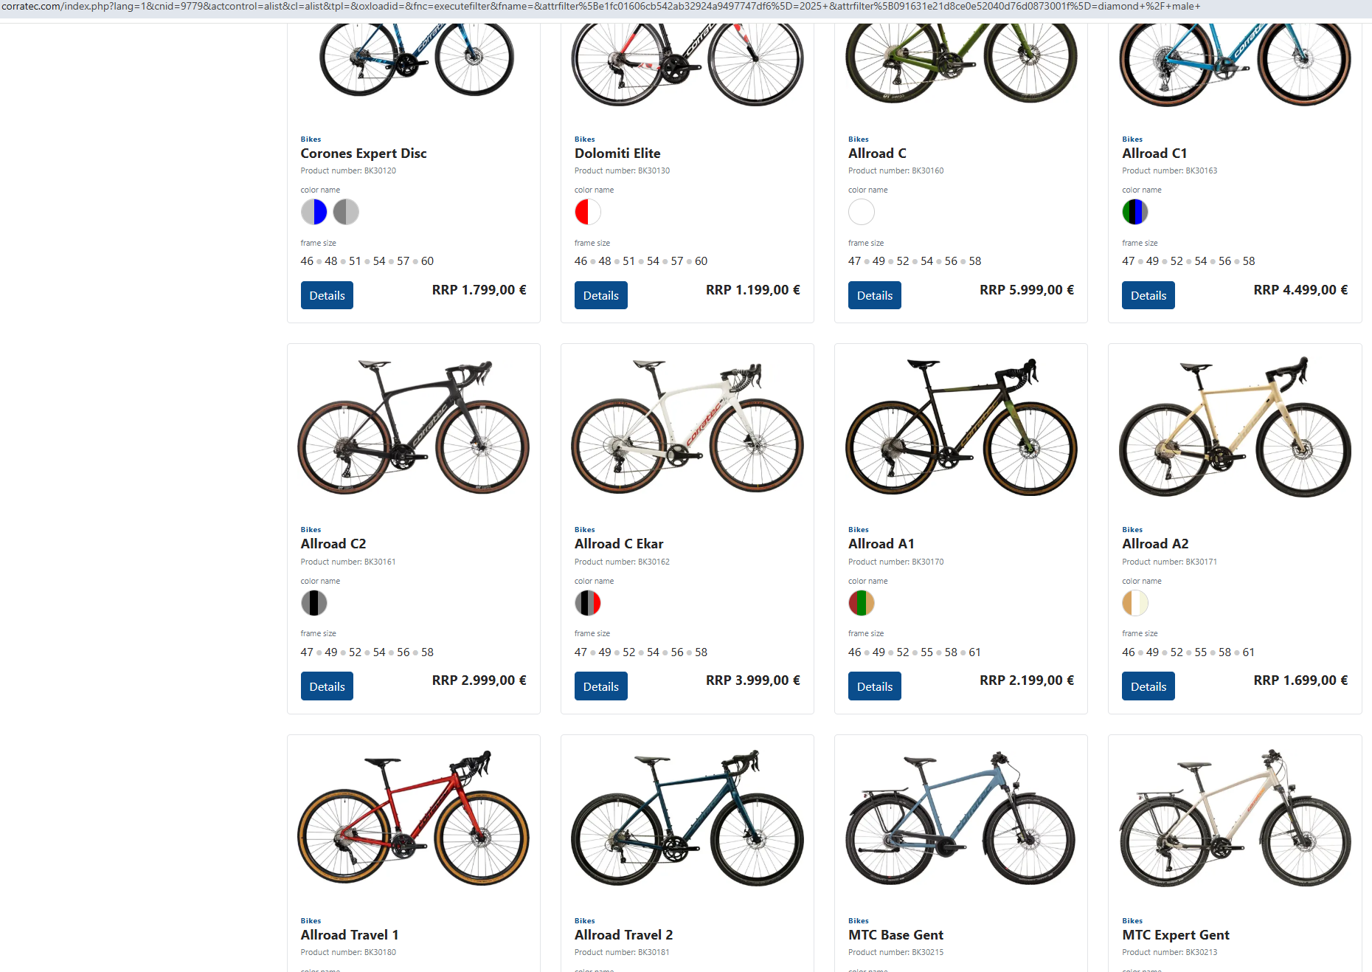Image resolution: width=1372 pixels, height=972 pixels.
Task: Select the white color swatch on Allroad C
Action: 861,213
